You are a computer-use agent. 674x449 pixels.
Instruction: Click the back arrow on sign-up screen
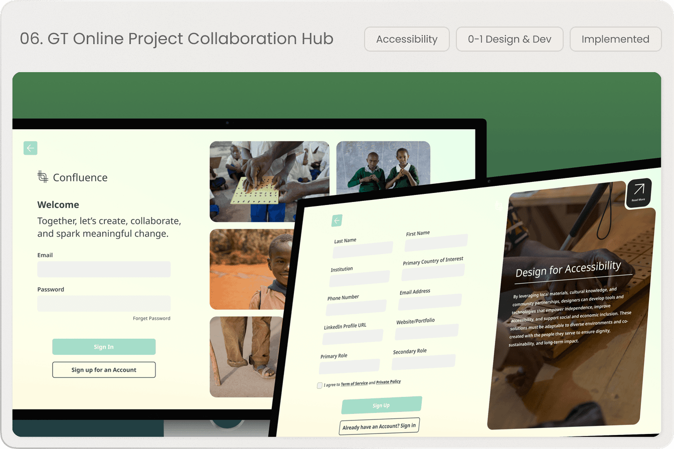pos(337,220)
